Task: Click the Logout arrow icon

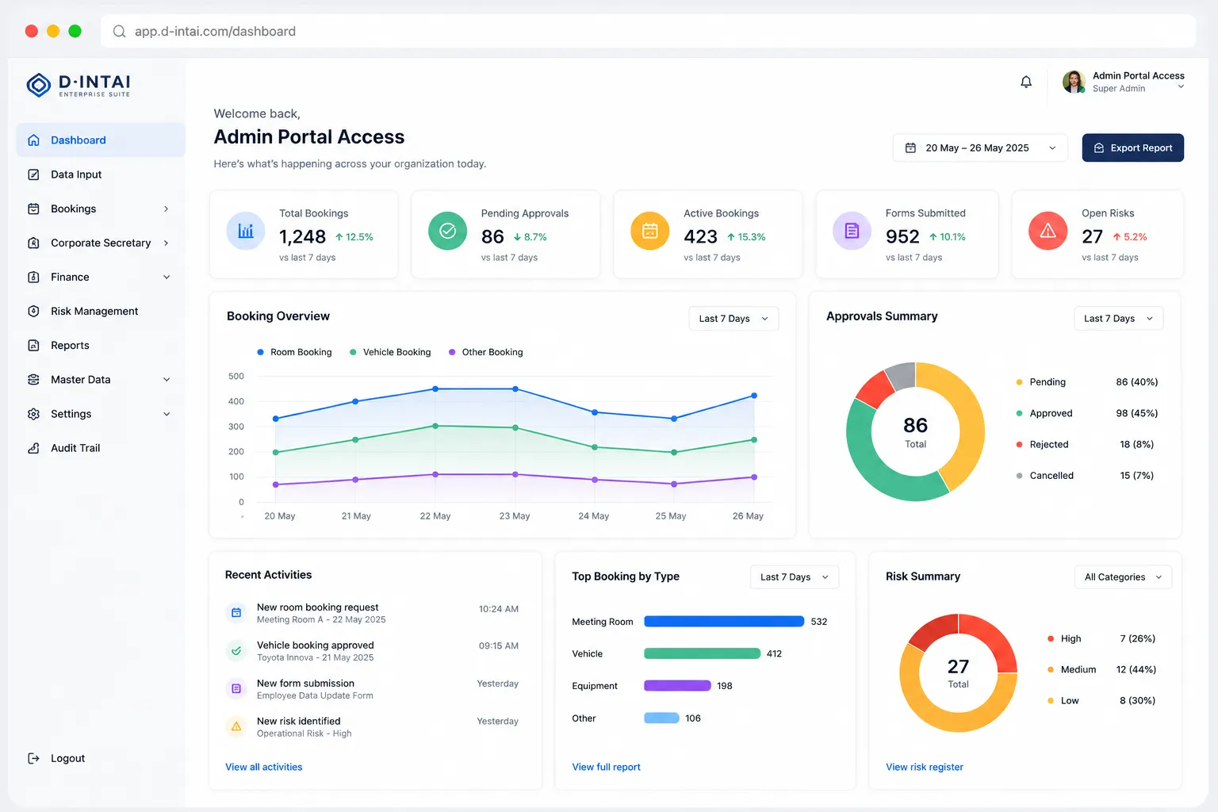Action: [x=33, y=758]
